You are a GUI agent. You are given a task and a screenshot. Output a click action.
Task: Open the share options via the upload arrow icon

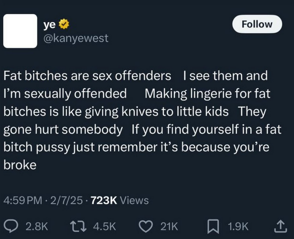[x=281, y=226]
